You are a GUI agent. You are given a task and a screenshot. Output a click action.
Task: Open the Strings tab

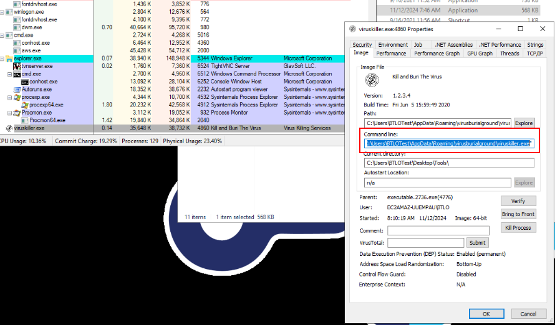click(x=535, y=44)
